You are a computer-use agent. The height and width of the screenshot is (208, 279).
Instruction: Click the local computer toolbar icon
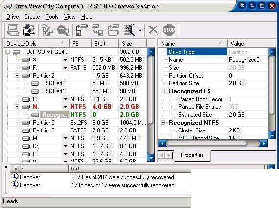point(13,29)
